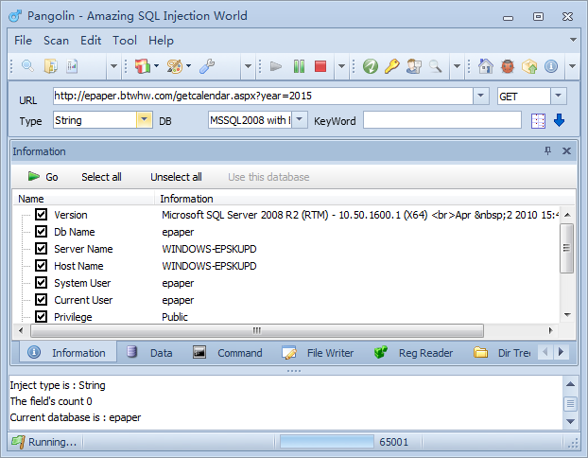Click the chart report toolbar icon
Viewport: 588px width, 458px height.
(72, 66)
